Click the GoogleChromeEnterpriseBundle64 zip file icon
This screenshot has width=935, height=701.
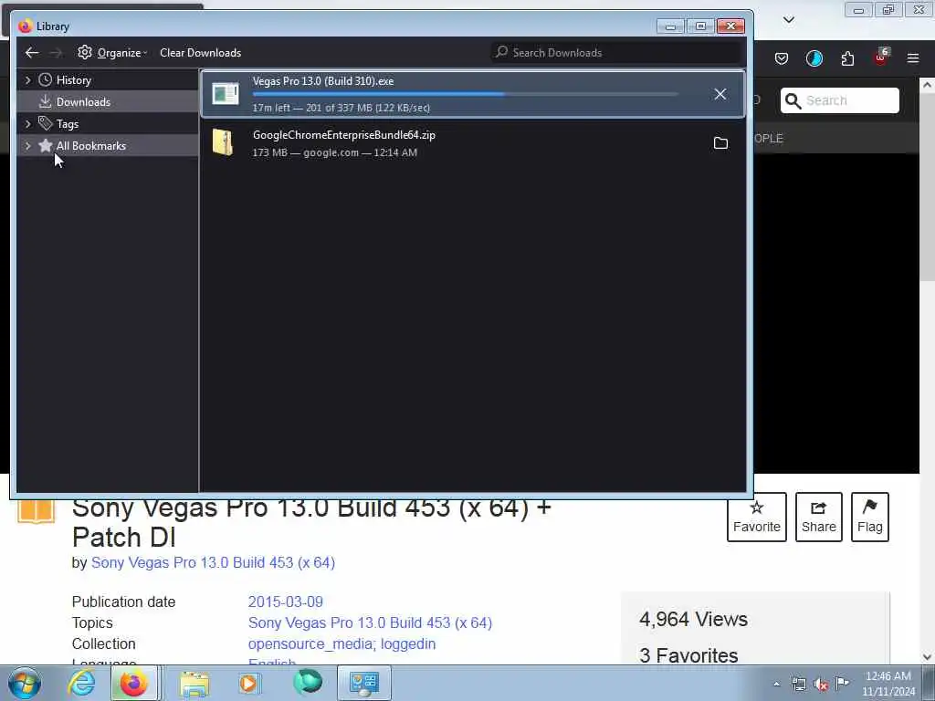click(223, 143)
